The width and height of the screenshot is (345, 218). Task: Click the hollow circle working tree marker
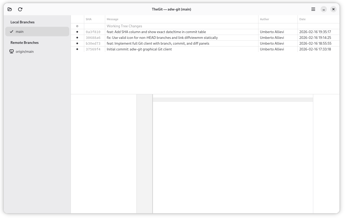point(77,26)
